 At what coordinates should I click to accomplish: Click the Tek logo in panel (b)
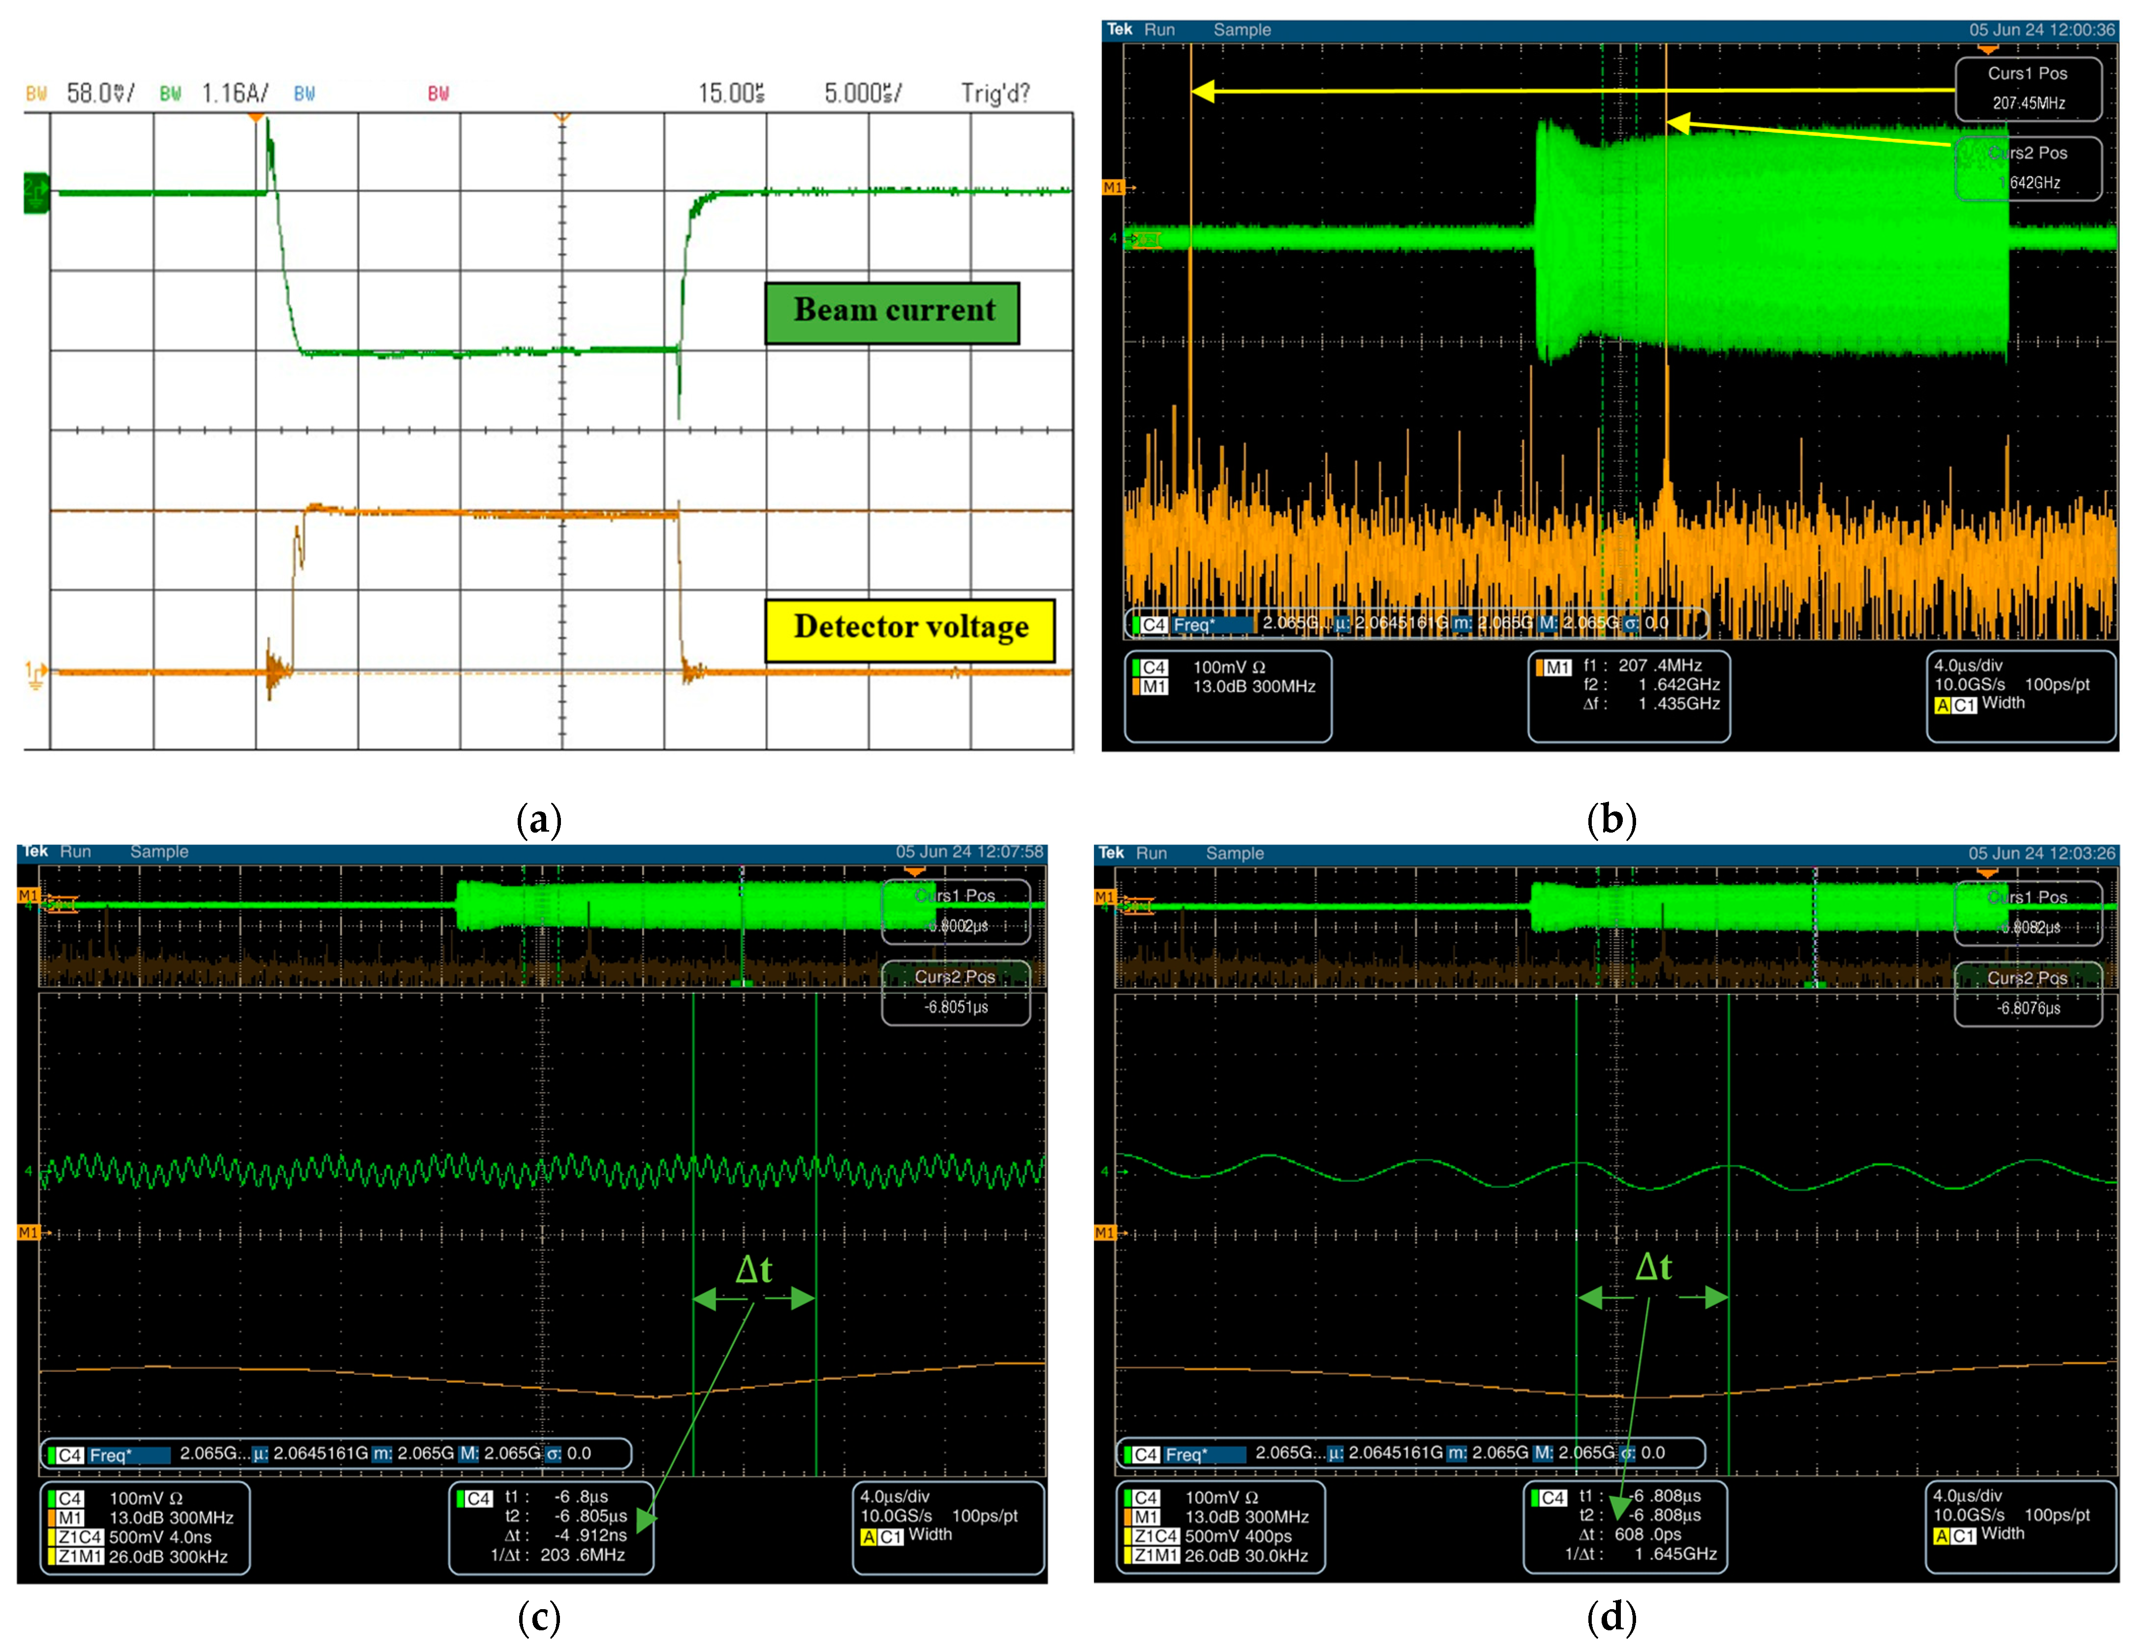1119,30
